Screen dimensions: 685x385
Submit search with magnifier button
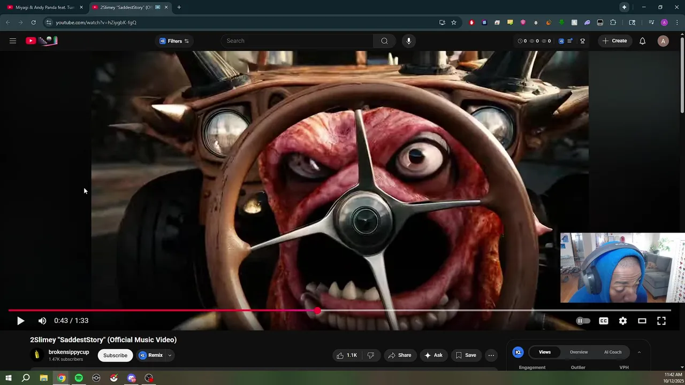tap(384, 41)
